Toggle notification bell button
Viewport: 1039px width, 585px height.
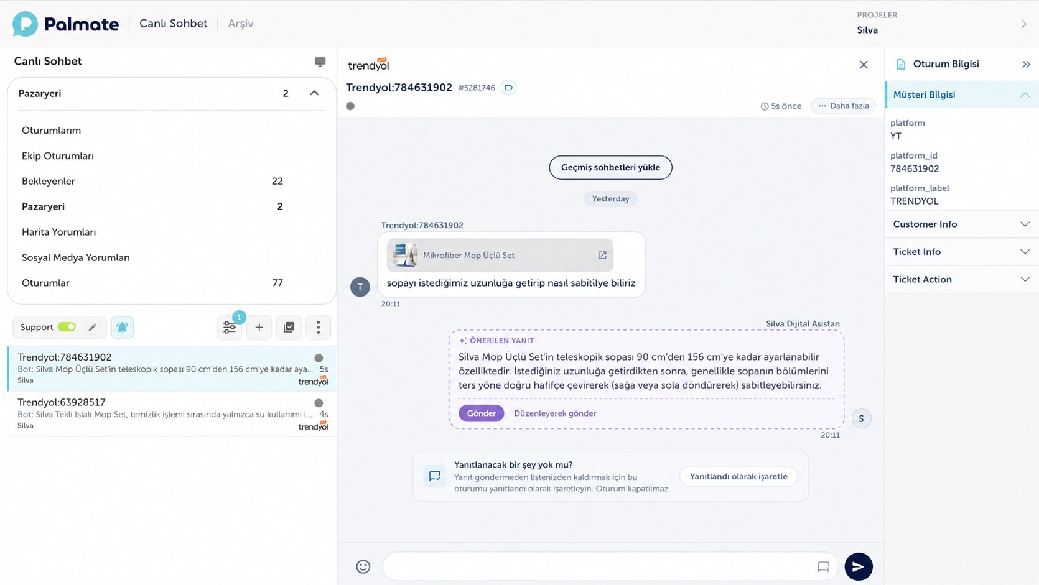tap(122, 327)
